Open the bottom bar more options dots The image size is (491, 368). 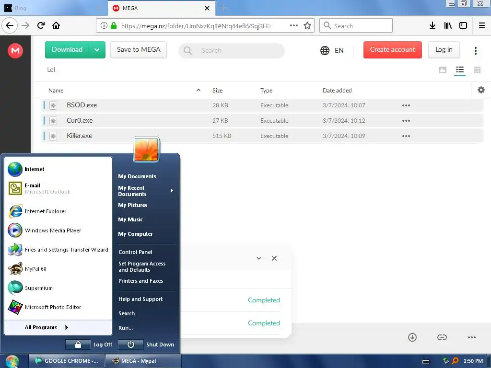click(x=472, y=337)
